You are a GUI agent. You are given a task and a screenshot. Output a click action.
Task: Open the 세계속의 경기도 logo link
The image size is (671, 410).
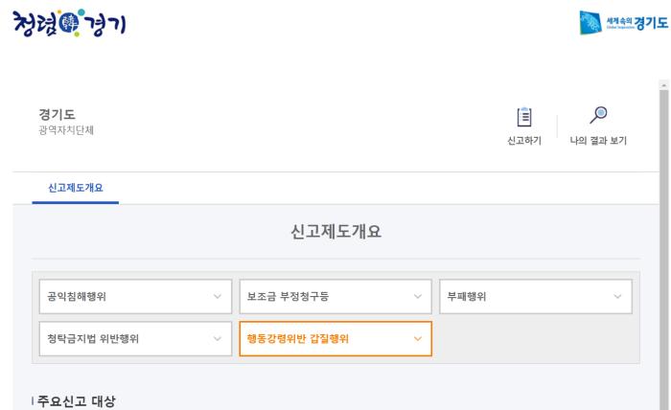point(624,22)
